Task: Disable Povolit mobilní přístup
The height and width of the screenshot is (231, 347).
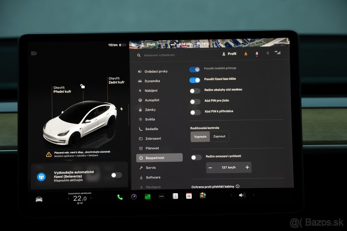Action: click(195, 69)
